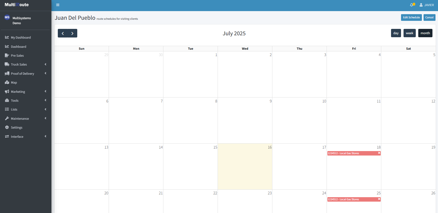Screen dimensions: 438x213
Task: Open the notifications bell icon
Action: tap(412, 5)
